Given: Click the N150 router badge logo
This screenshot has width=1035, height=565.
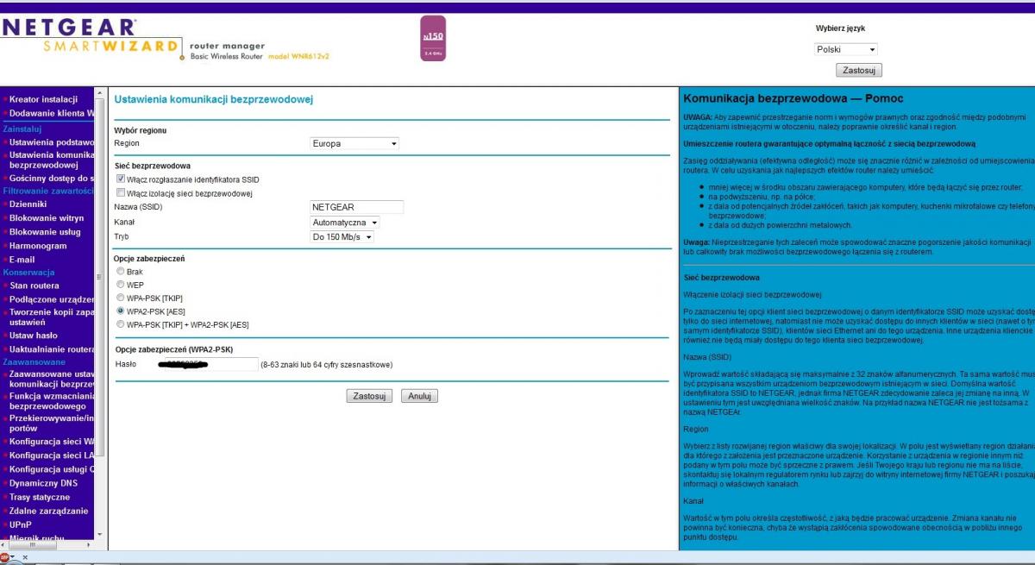Looking at the screenshot, I should pyautogui.click(x=433, y=40).
